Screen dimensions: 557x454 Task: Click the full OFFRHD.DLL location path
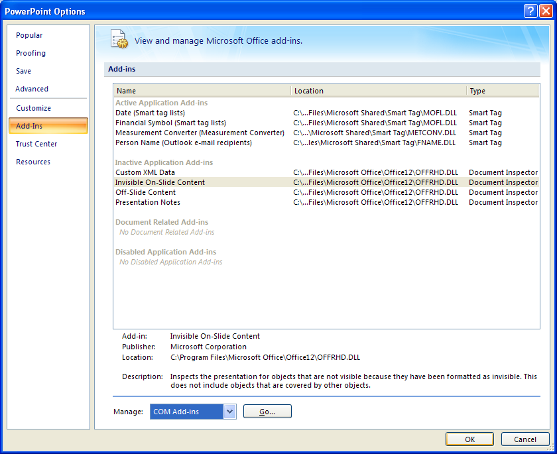click(x=265, y=357)
